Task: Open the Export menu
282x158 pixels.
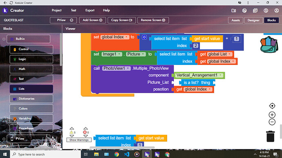Action: pos(90,11)
